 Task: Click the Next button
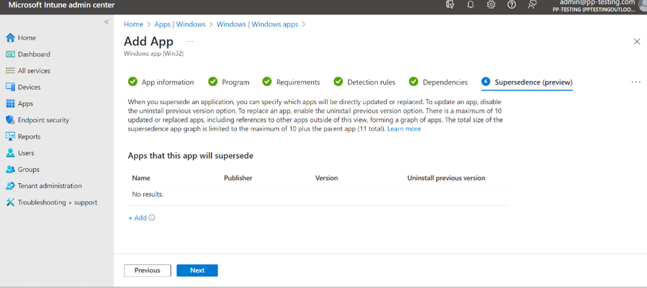(197, 270)
